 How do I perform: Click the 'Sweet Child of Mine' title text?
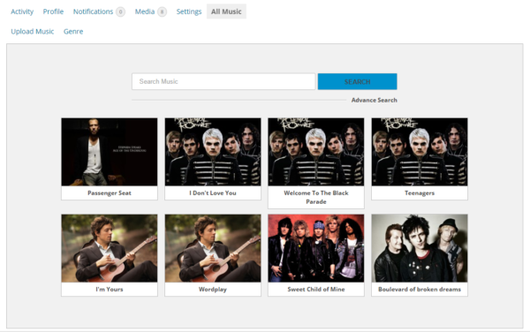316,289
